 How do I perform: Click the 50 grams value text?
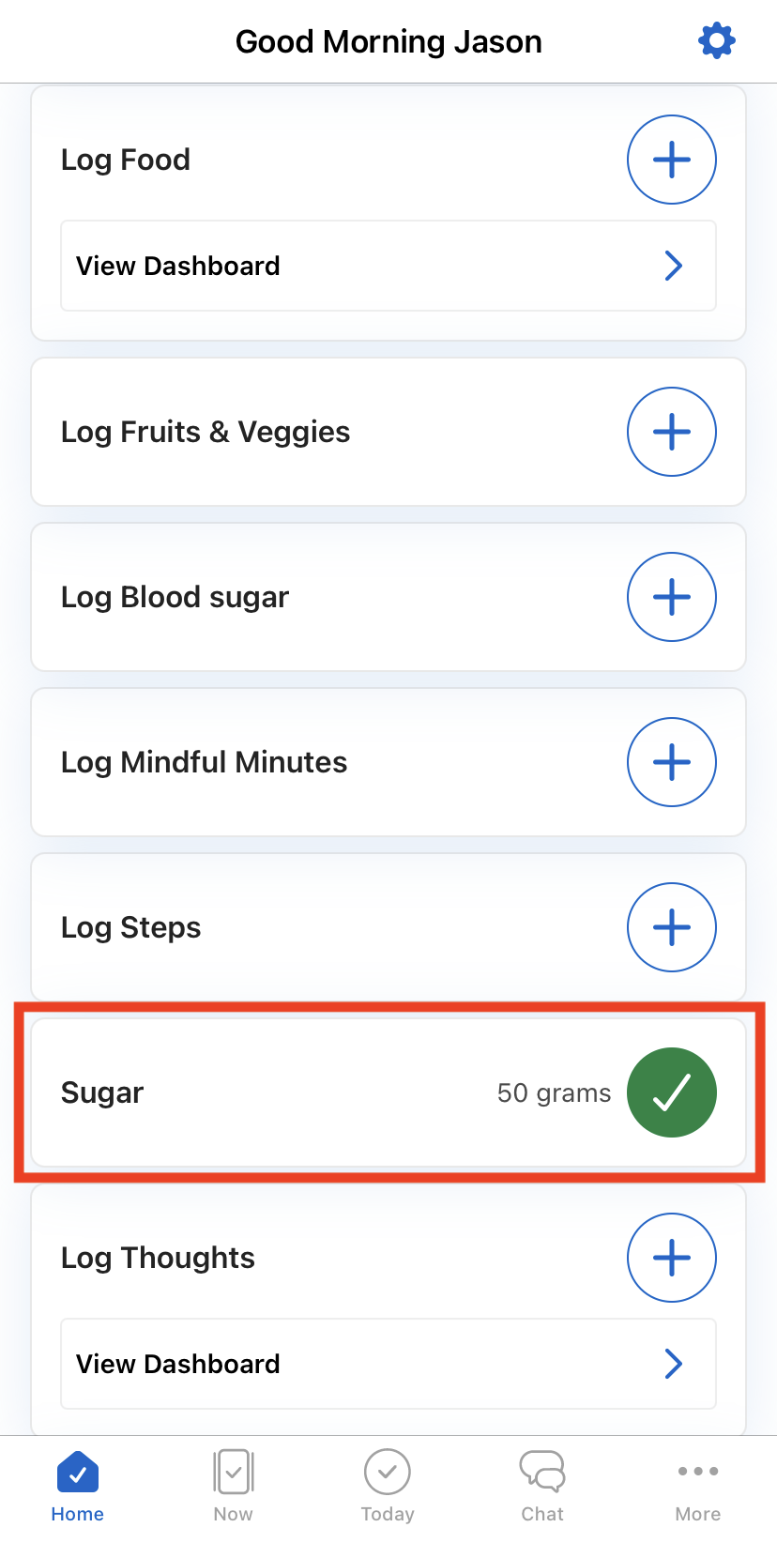(x=554, y=1093)
